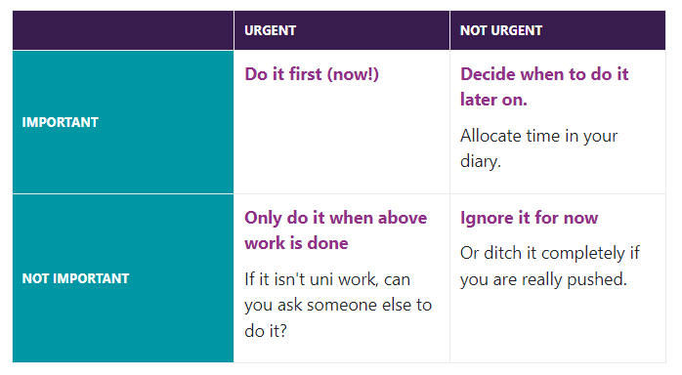Click blank area below 'you are really pushed.'
The width and height of the screenshot is (682, 375).
pyautogui.click(x=558, y=326)
